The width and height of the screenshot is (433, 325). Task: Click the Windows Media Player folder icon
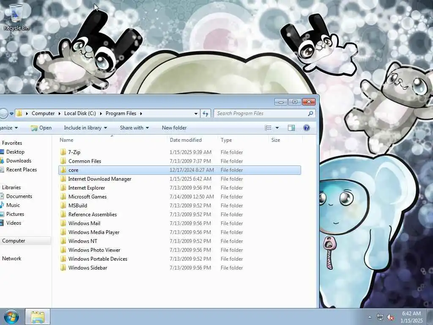click(x=63, y=232)
